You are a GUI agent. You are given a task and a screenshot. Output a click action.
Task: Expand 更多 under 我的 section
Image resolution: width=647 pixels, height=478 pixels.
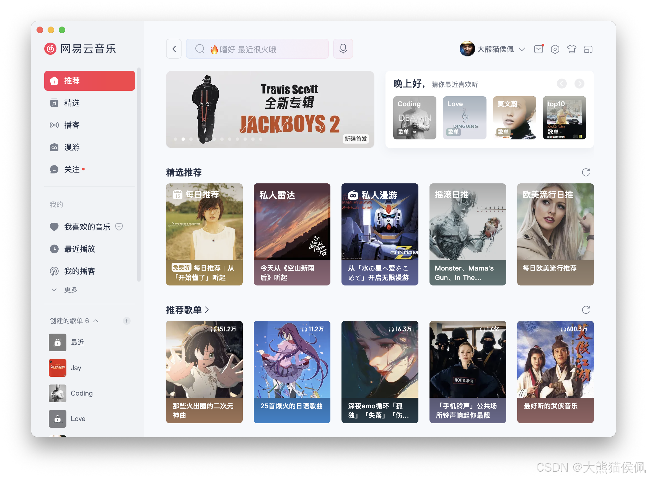[64, 290]
